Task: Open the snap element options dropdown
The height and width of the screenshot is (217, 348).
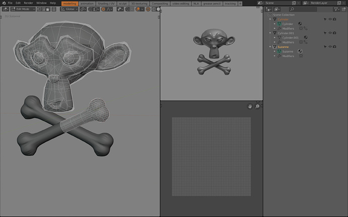Action: tap(96, 9)
